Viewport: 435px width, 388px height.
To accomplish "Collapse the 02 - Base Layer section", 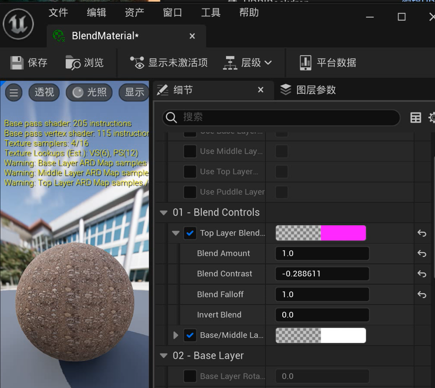I will 164,356.
